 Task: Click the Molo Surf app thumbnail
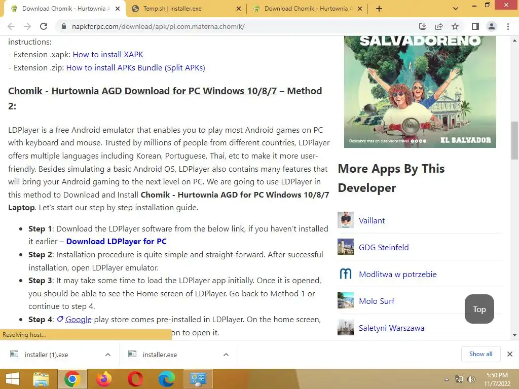346,300
